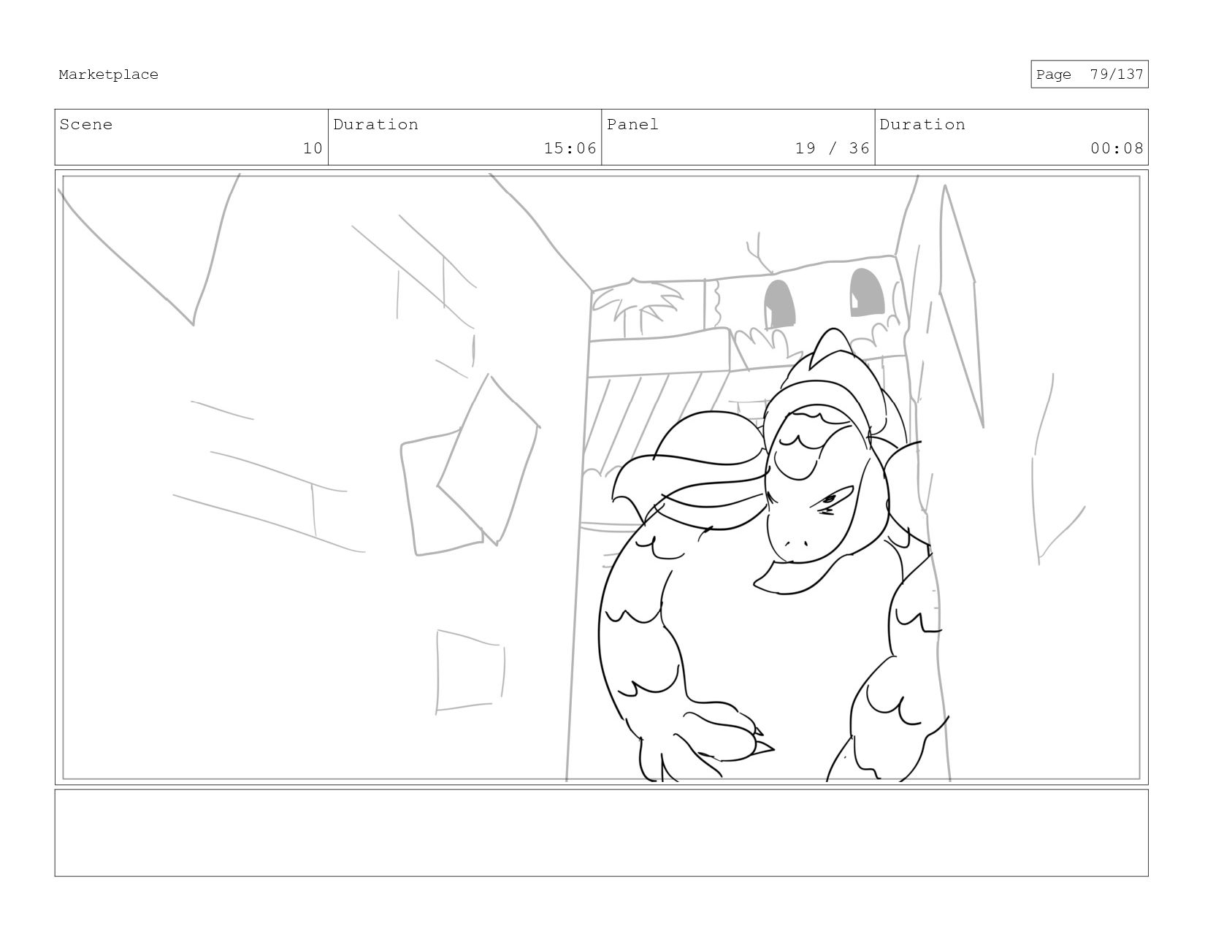
Task: Click the Marketplace title text
Action: 108,74
